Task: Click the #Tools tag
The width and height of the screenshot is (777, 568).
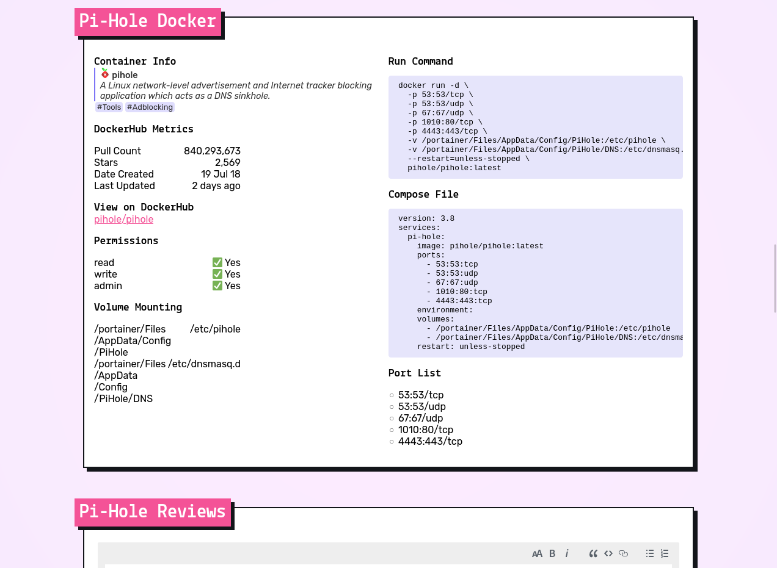Action: point(109,107)
